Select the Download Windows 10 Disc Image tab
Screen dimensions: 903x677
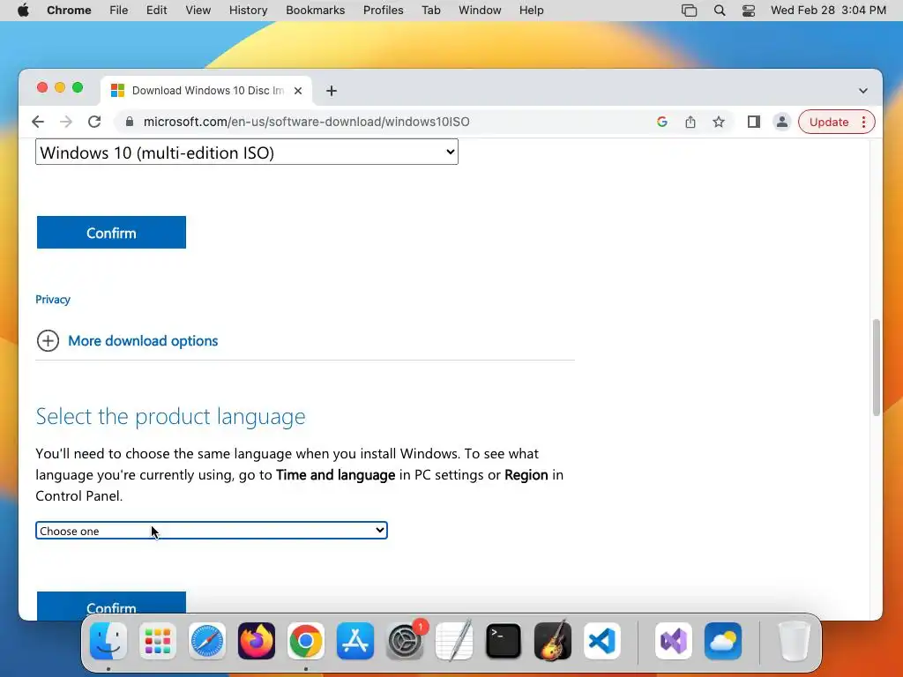point(207,91)
